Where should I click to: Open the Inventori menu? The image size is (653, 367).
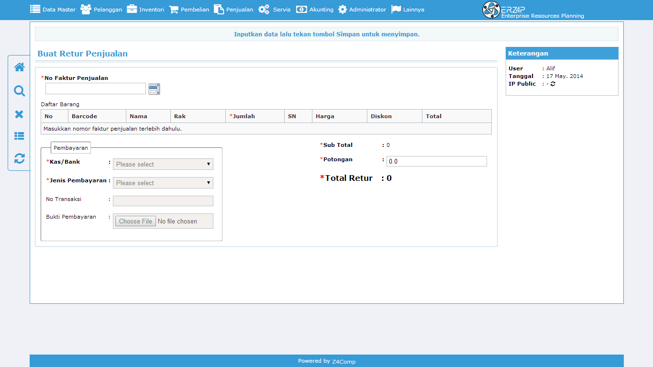145,9
